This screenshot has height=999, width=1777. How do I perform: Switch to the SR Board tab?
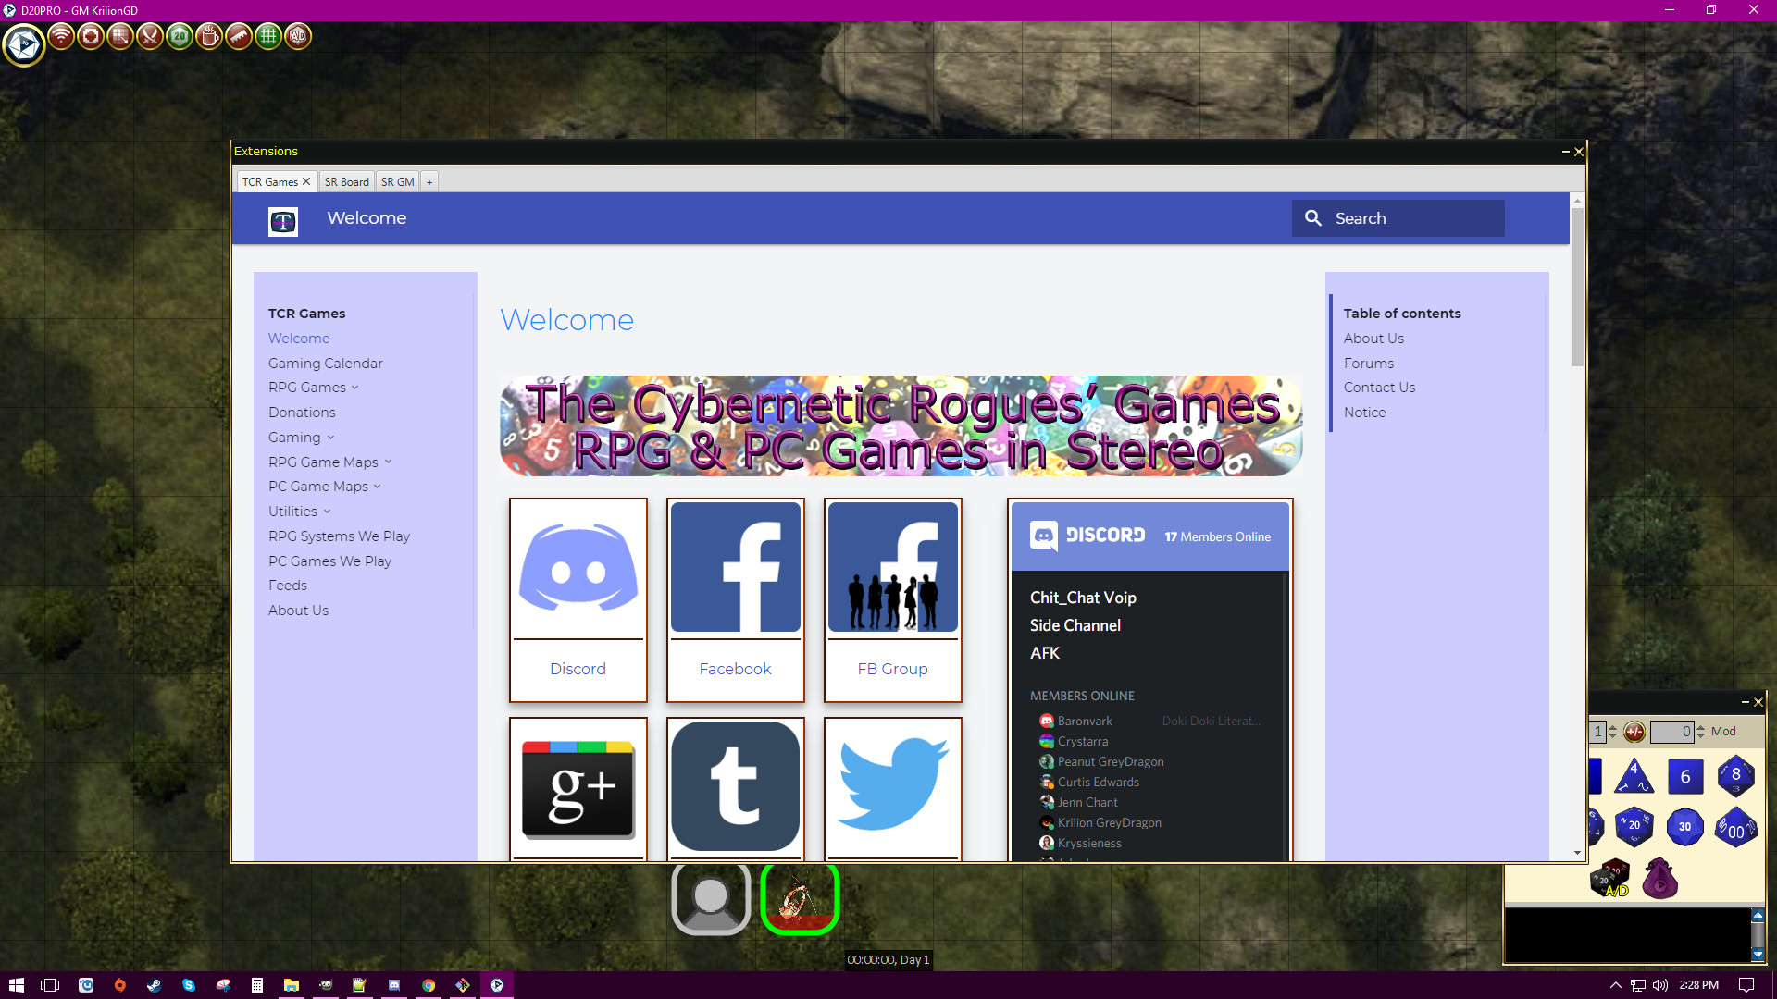[346, 182]
